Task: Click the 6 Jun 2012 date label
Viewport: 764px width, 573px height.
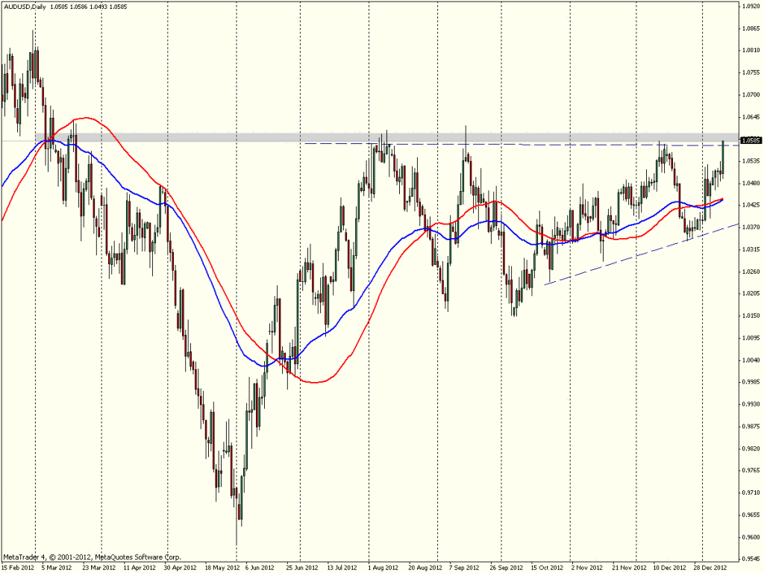Action: [x=258, y=566]
